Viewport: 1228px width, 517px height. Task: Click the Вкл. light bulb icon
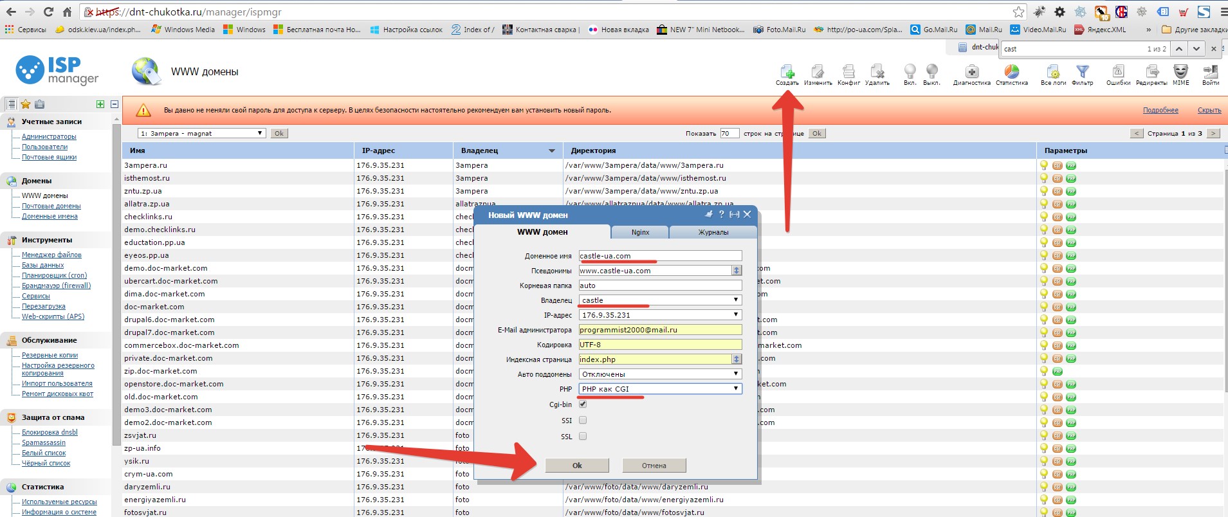[910, 71]
